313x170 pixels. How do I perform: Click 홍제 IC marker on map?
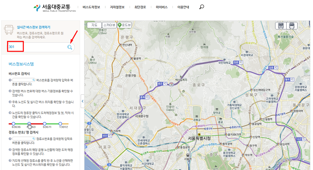144,97
